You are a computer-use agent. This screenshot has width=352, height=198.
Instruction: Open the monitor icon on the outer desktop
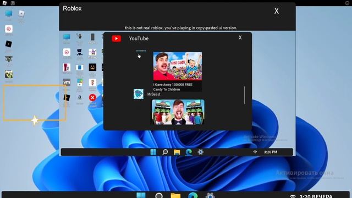click(9, 14)
